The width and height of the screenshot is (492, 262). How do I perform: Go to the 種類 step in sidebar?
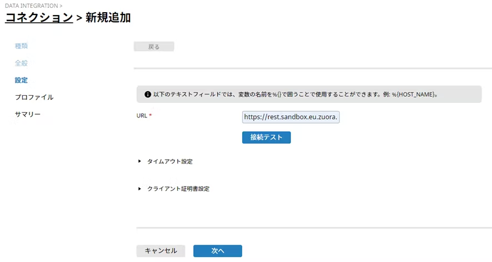(21, 46)
